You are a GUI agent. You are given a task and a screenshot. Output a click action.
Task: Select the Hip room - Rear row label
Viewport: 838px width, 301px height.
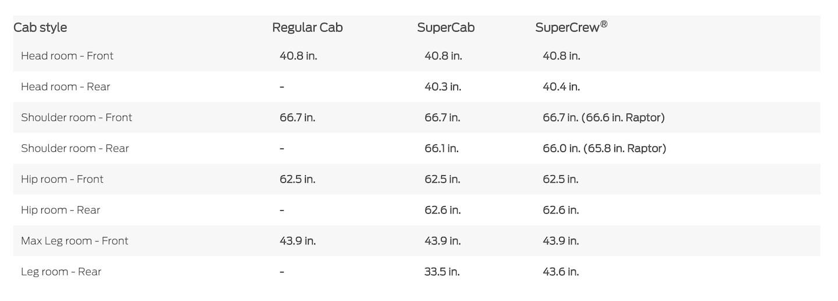[x=61, y=210]
